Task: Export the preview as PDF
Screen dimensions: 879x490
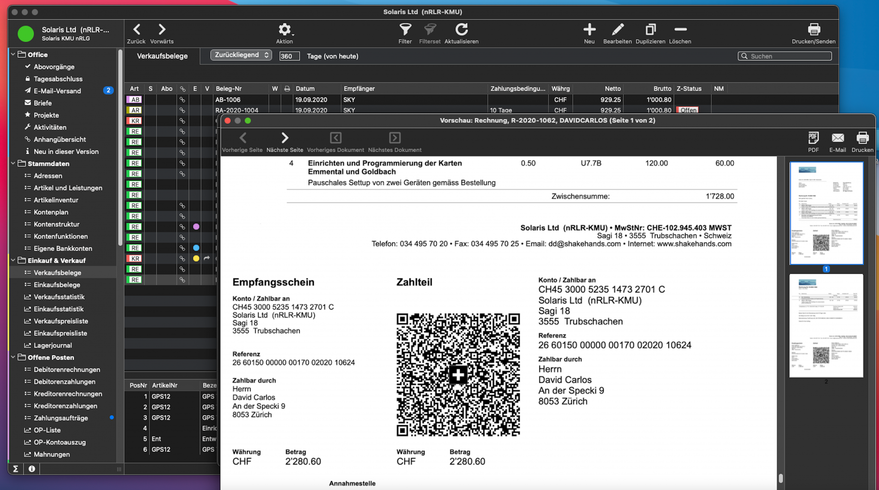Action: (813, 138)
